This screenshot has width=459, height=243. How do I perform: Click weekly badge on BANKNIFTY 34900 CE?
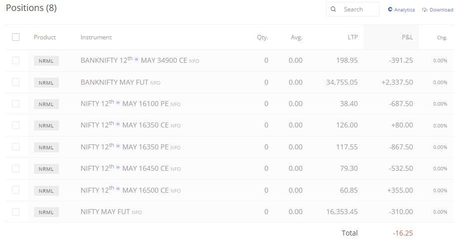click(x=136, y=59)
